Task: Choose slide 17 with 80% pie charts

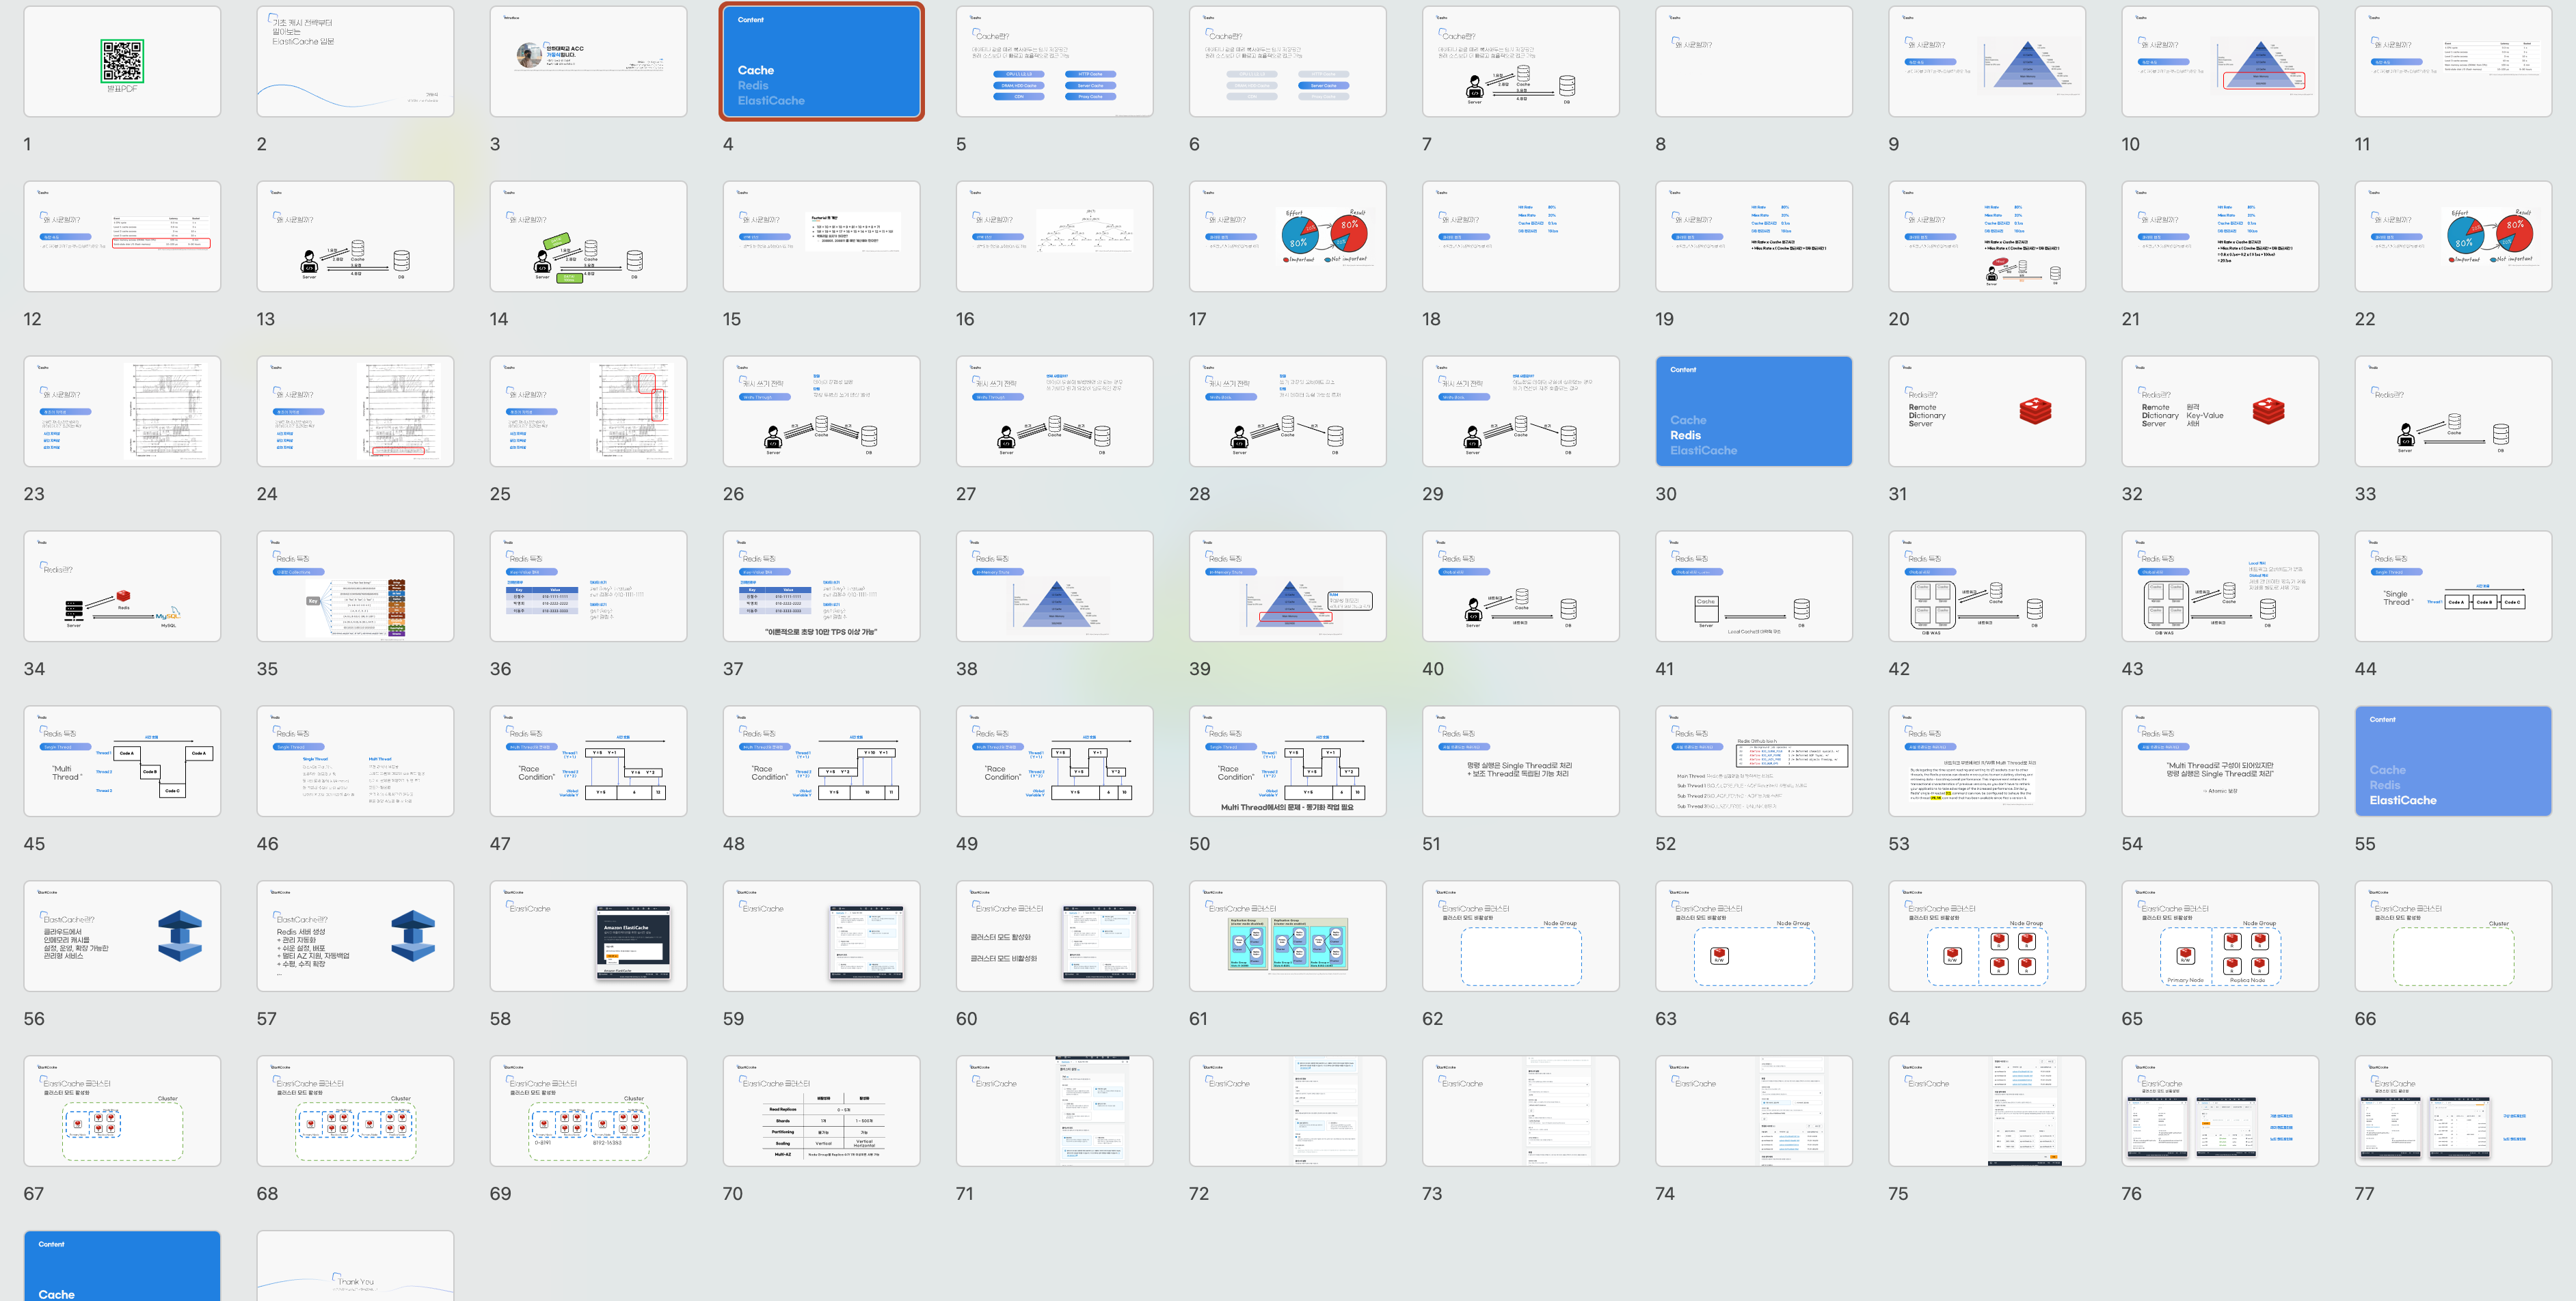Action: [x=1287, y=236]
